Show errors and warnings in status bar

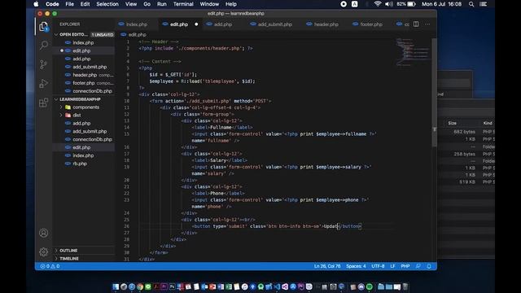click(x=50, y=266)
